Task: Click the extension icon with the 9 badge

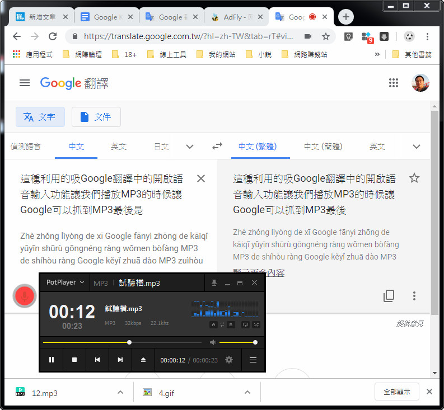Action: (367, 37)
